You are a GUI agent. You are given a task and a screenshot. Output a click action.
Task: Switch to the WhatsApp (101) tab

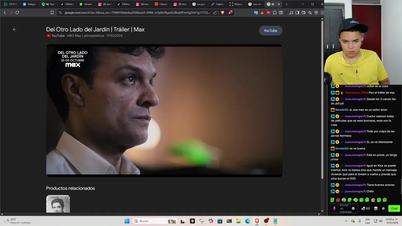pyautogui.click(x=10, y=4)
